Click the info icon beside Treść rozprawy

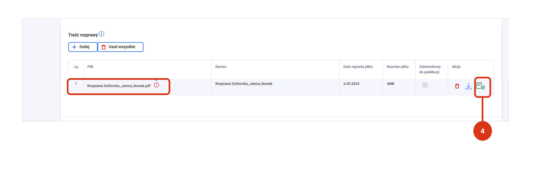click(x=102, y=34)
